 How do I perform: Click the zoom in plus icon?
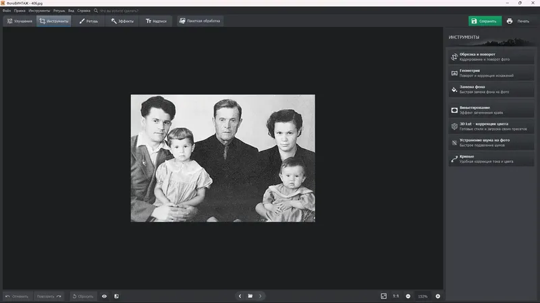pos(437,296)
